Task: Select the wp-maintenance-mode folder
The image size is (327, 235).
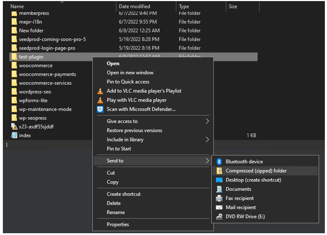Action: coord(45,109)
